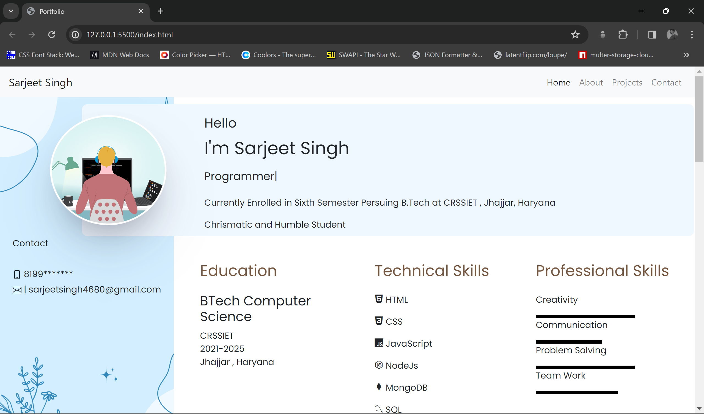Viewport: 704px width, 414px height.
Task: Open the JSON Formatter bookmark
Action: pos(447,55)
